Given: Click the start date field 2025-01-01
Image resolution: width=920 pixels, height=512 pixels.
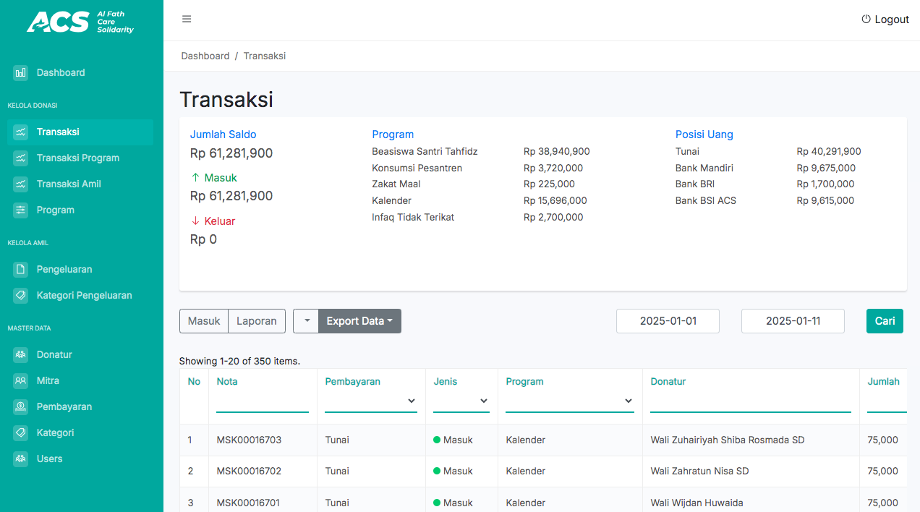Looking at the screenshot, I should click(x=668, y=321).
